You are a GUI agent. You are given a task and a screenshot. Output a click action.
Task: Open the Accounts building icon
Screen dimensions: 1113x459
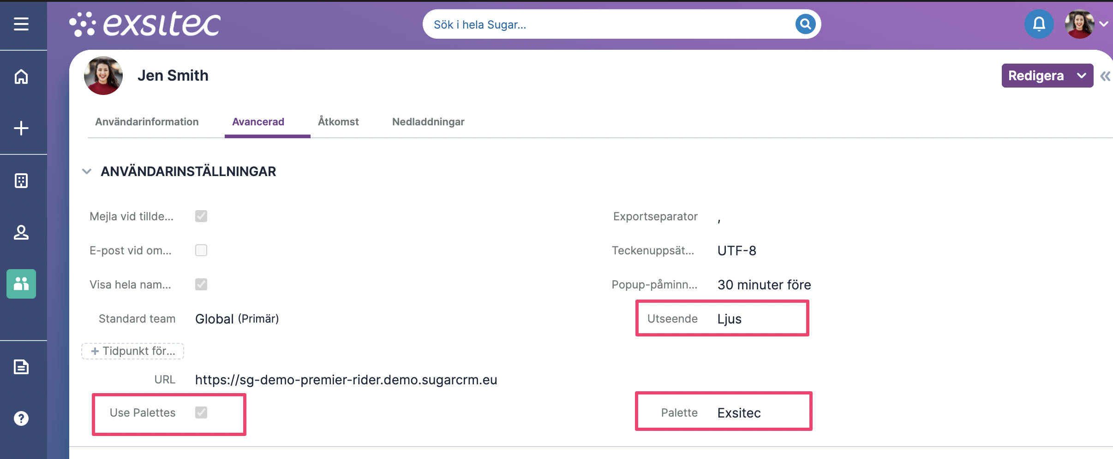coord(21,181)
